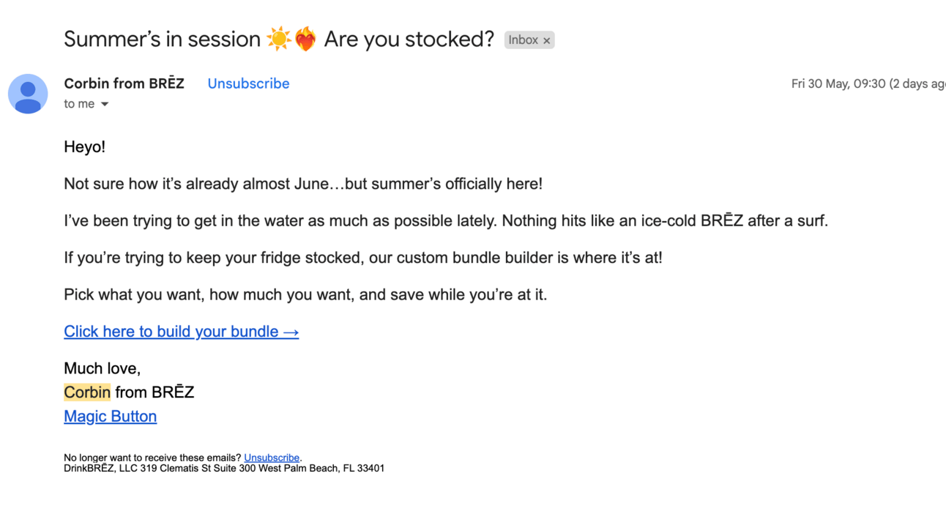
Task: Click the sun emoji in the subject
Action: pyautogui.click(x=279, y=39)
